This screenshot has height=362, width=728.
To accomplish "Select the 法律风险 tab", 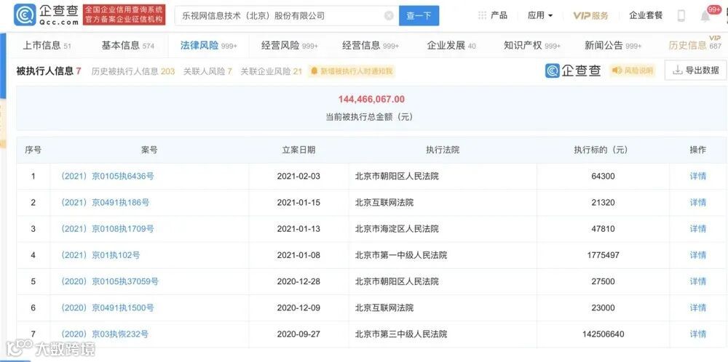I will (x=208, y=45).
